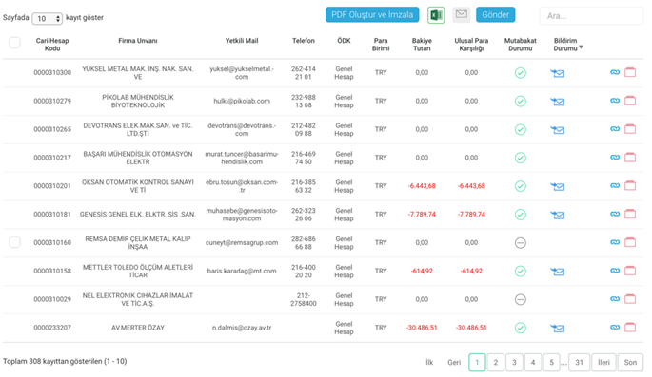
Task: Go to page 2 in pagination
Action: [496, 362]
